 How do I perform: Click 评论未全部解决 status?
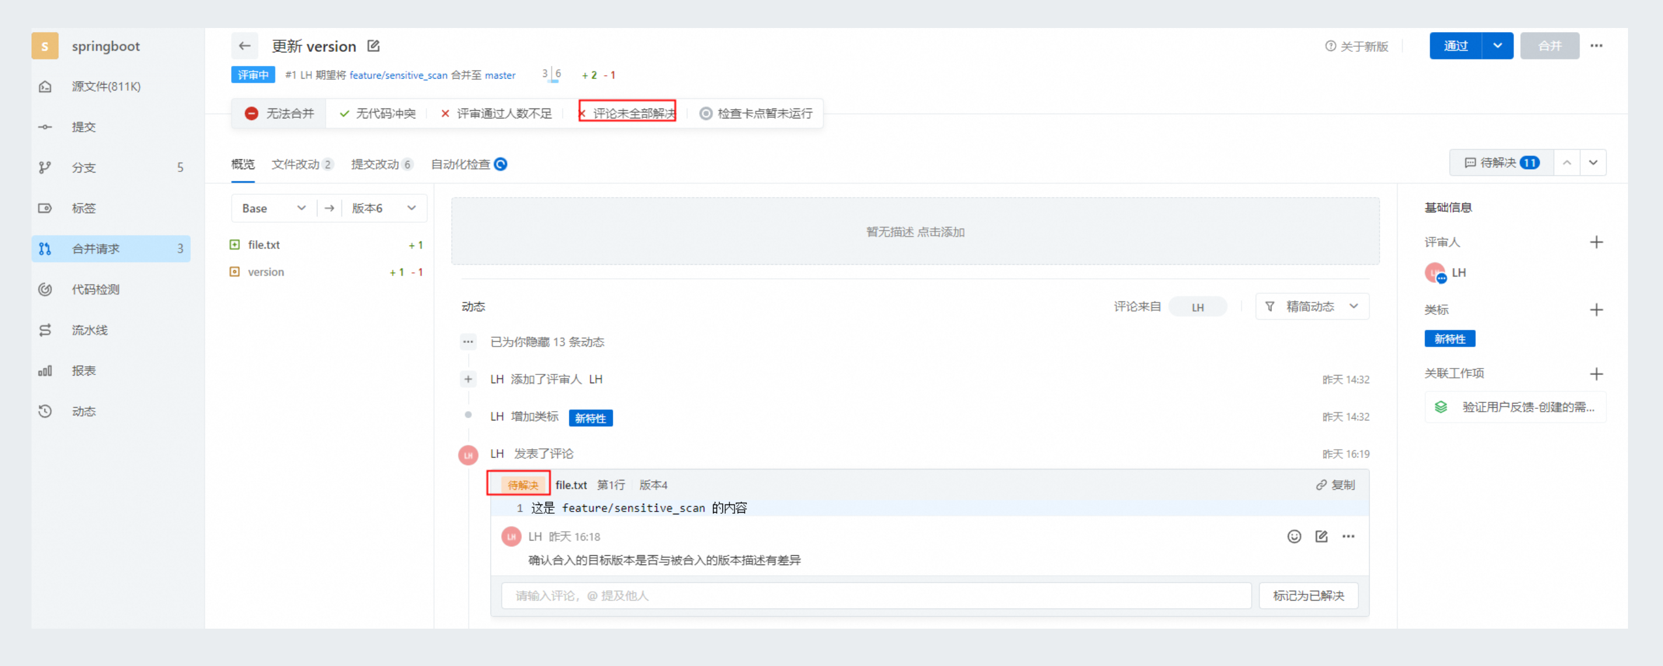[627, 114]
